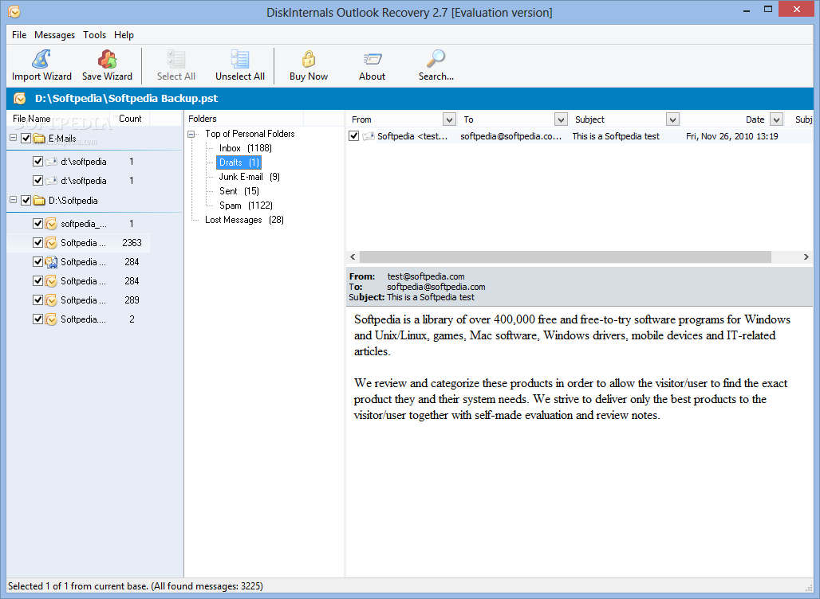Collapse the E-Mails group
820x599 pixels.
[14, 138]
